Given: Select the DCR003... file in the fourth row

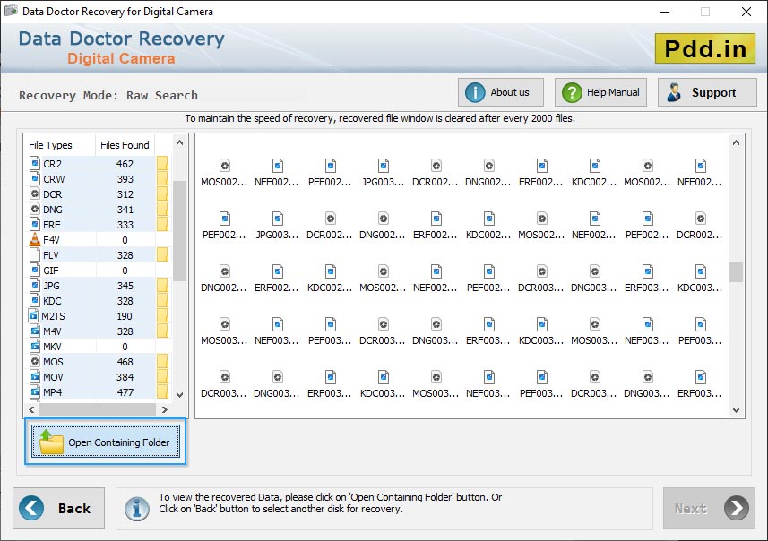Looking at the screenshot, I should tap(383, 331).
